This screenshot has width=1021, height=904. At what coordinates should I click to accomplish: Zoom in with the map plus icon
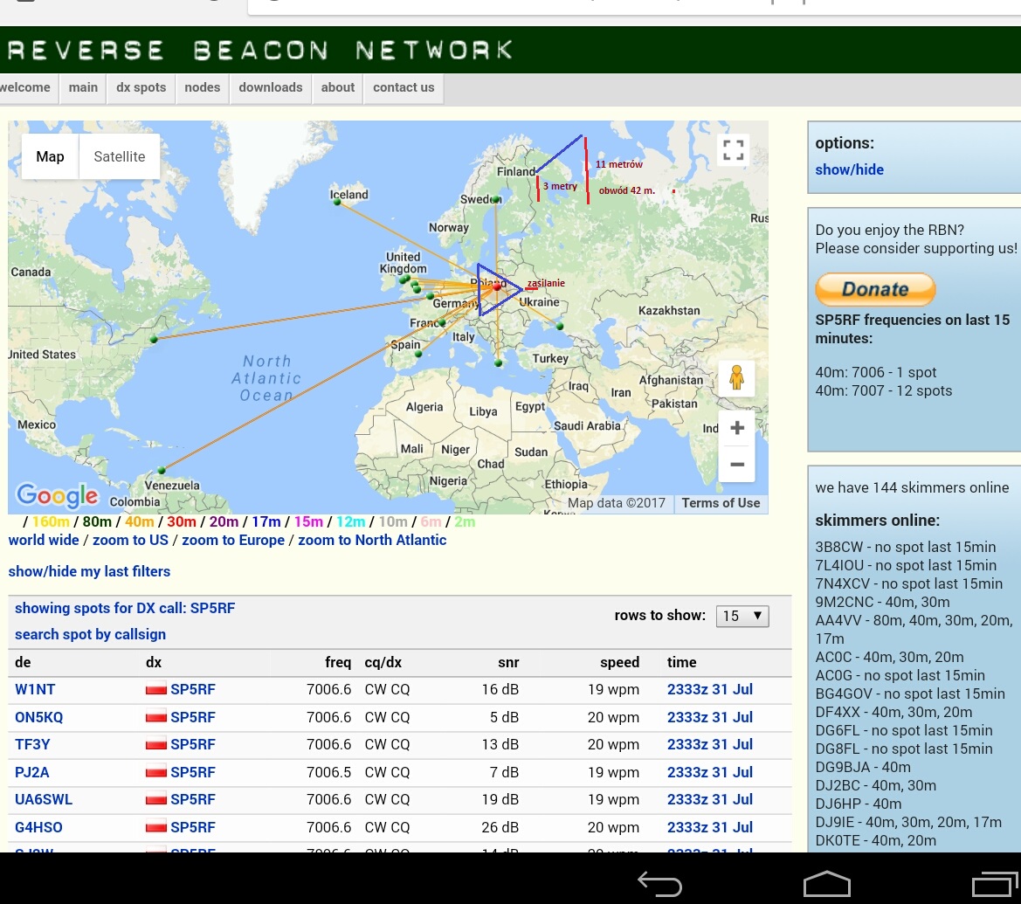736,428
